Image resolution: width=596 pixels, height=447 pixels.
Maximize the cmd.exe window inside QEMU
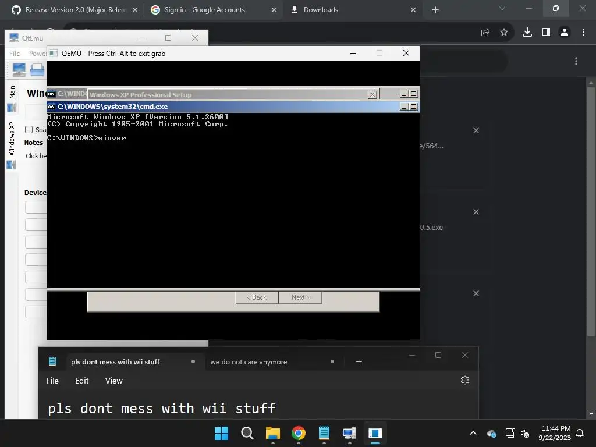(x=414, y=107)
